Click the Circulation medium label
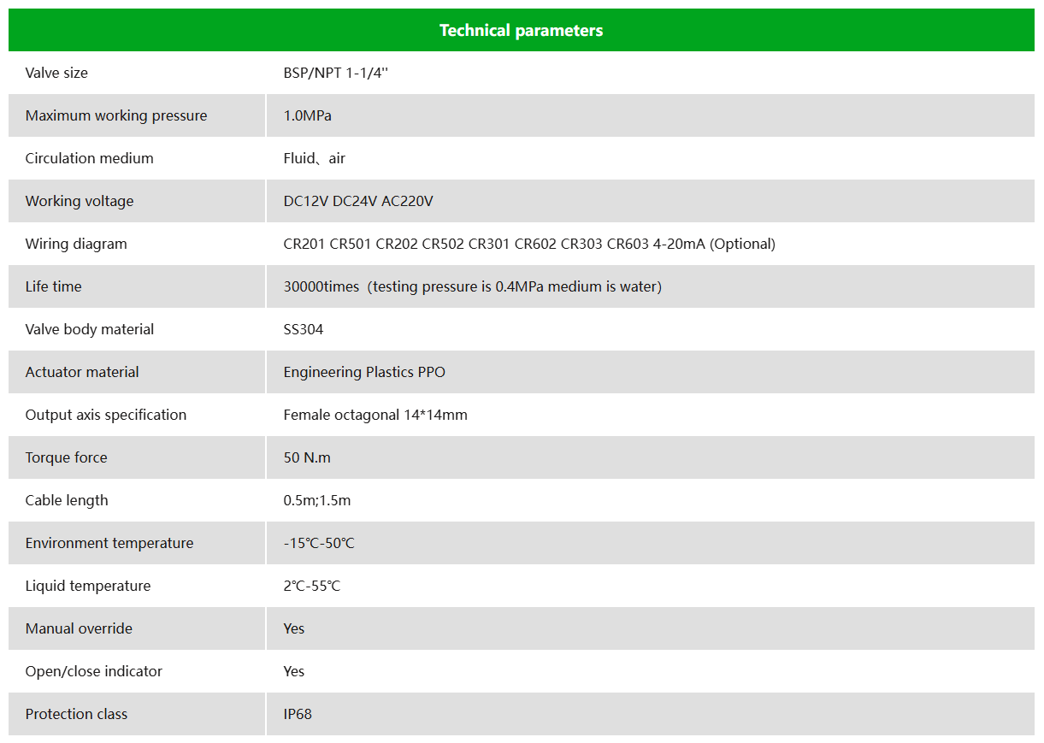Image resolution: width=1044 pixels, height=743 pixels. pos(90,158)
